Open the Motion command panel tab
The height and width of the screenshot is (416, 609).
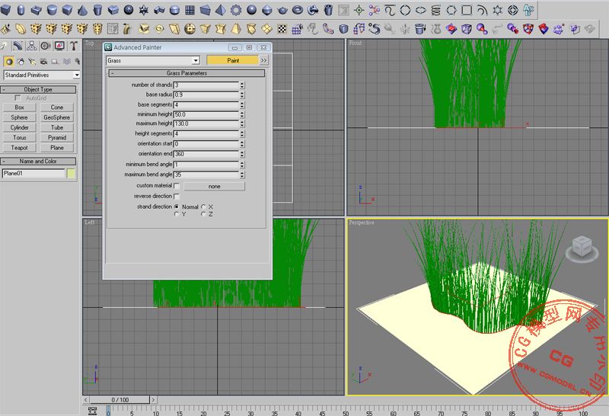pyautogui.click(x=46, y=46)
